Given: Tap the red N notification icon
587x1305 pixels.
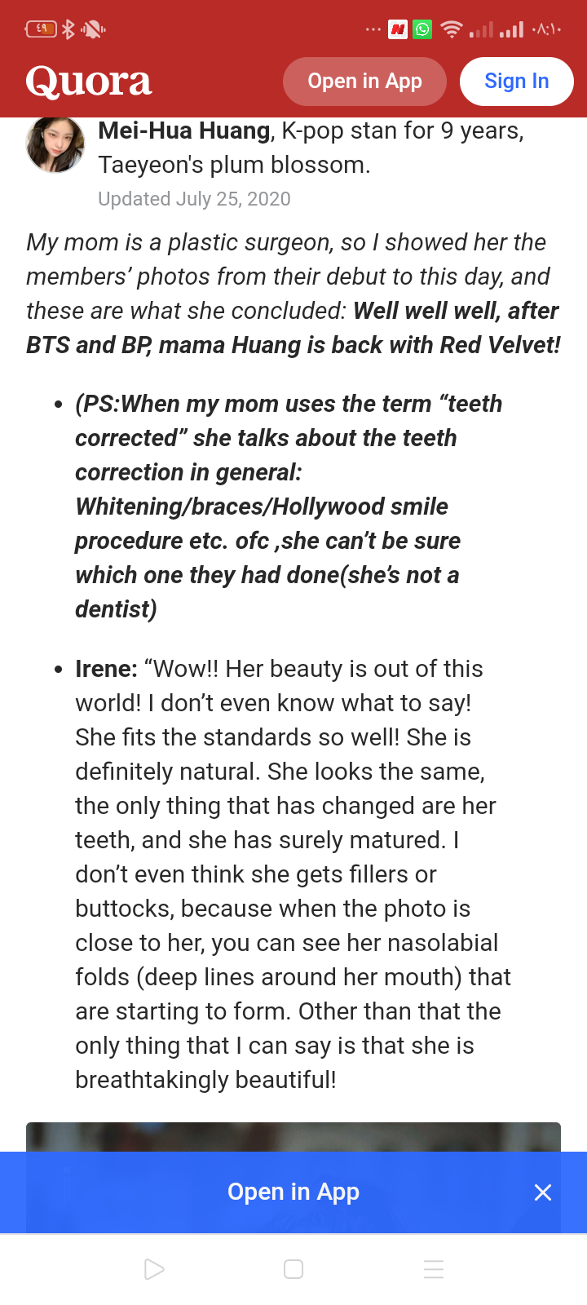Looking at the screenshot, I should click(398, 30).
